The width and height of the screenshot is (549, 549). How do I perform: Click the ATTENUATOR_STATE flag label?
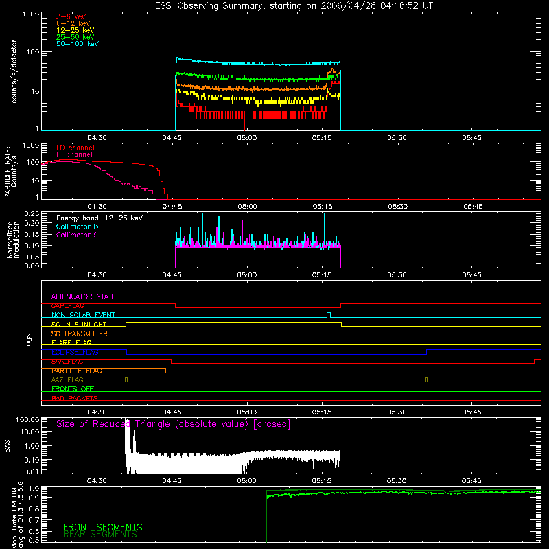(83, 296)
